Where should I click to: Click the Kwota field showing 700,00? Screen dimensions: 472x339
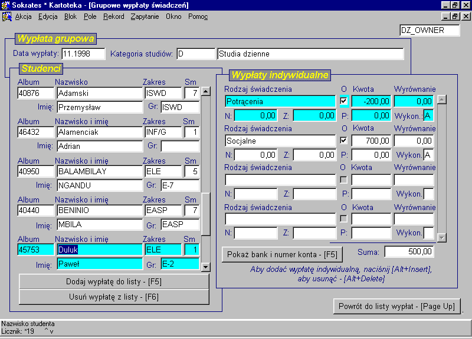(x=371, y=141)
